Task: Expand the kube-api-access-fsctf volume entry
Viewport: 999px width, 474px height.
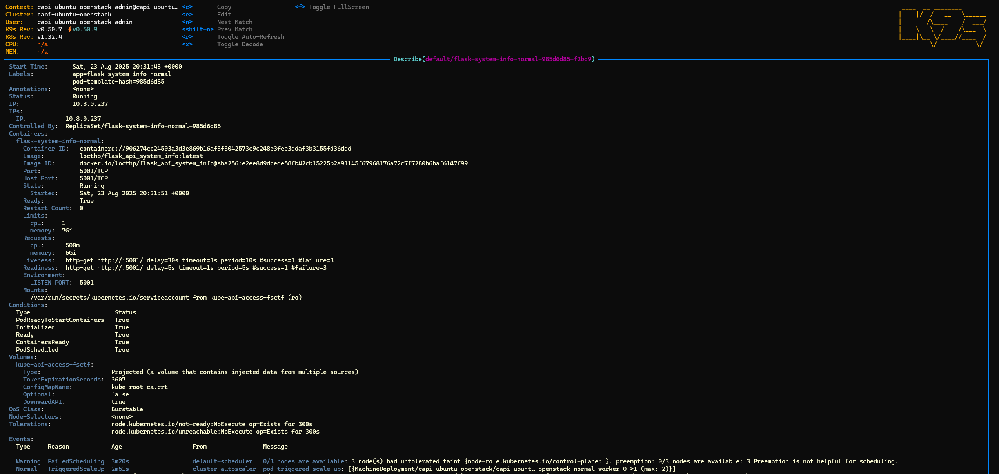Action: [54, 364]
